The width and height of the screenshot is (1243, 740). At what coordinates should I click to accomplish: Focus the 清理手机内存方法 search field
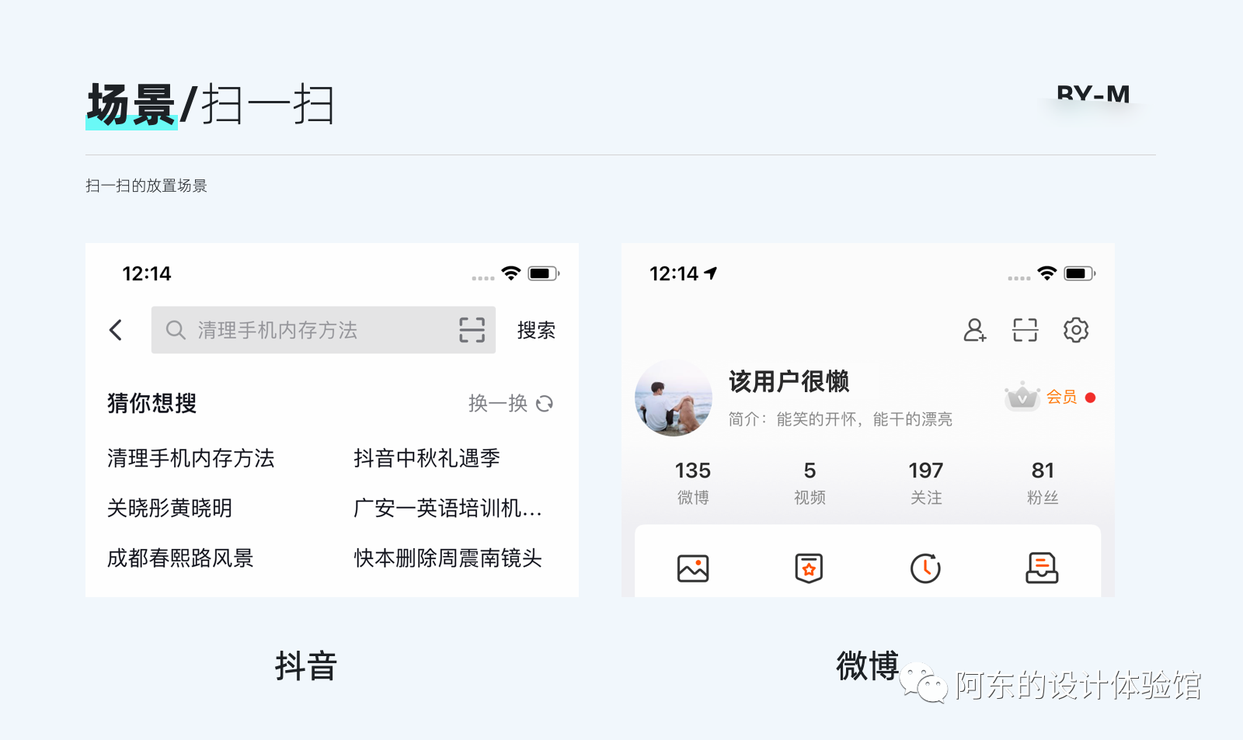tap(323, 330)
